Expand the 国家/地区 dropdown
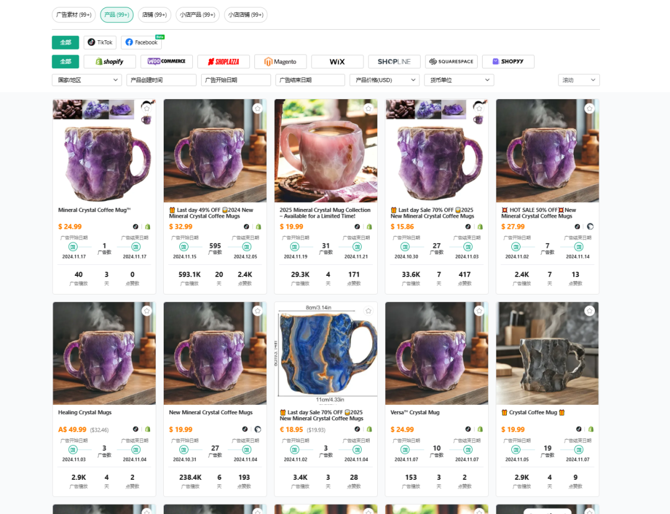The width and height of the screenshot is (670, 514). tap(86, 80)
